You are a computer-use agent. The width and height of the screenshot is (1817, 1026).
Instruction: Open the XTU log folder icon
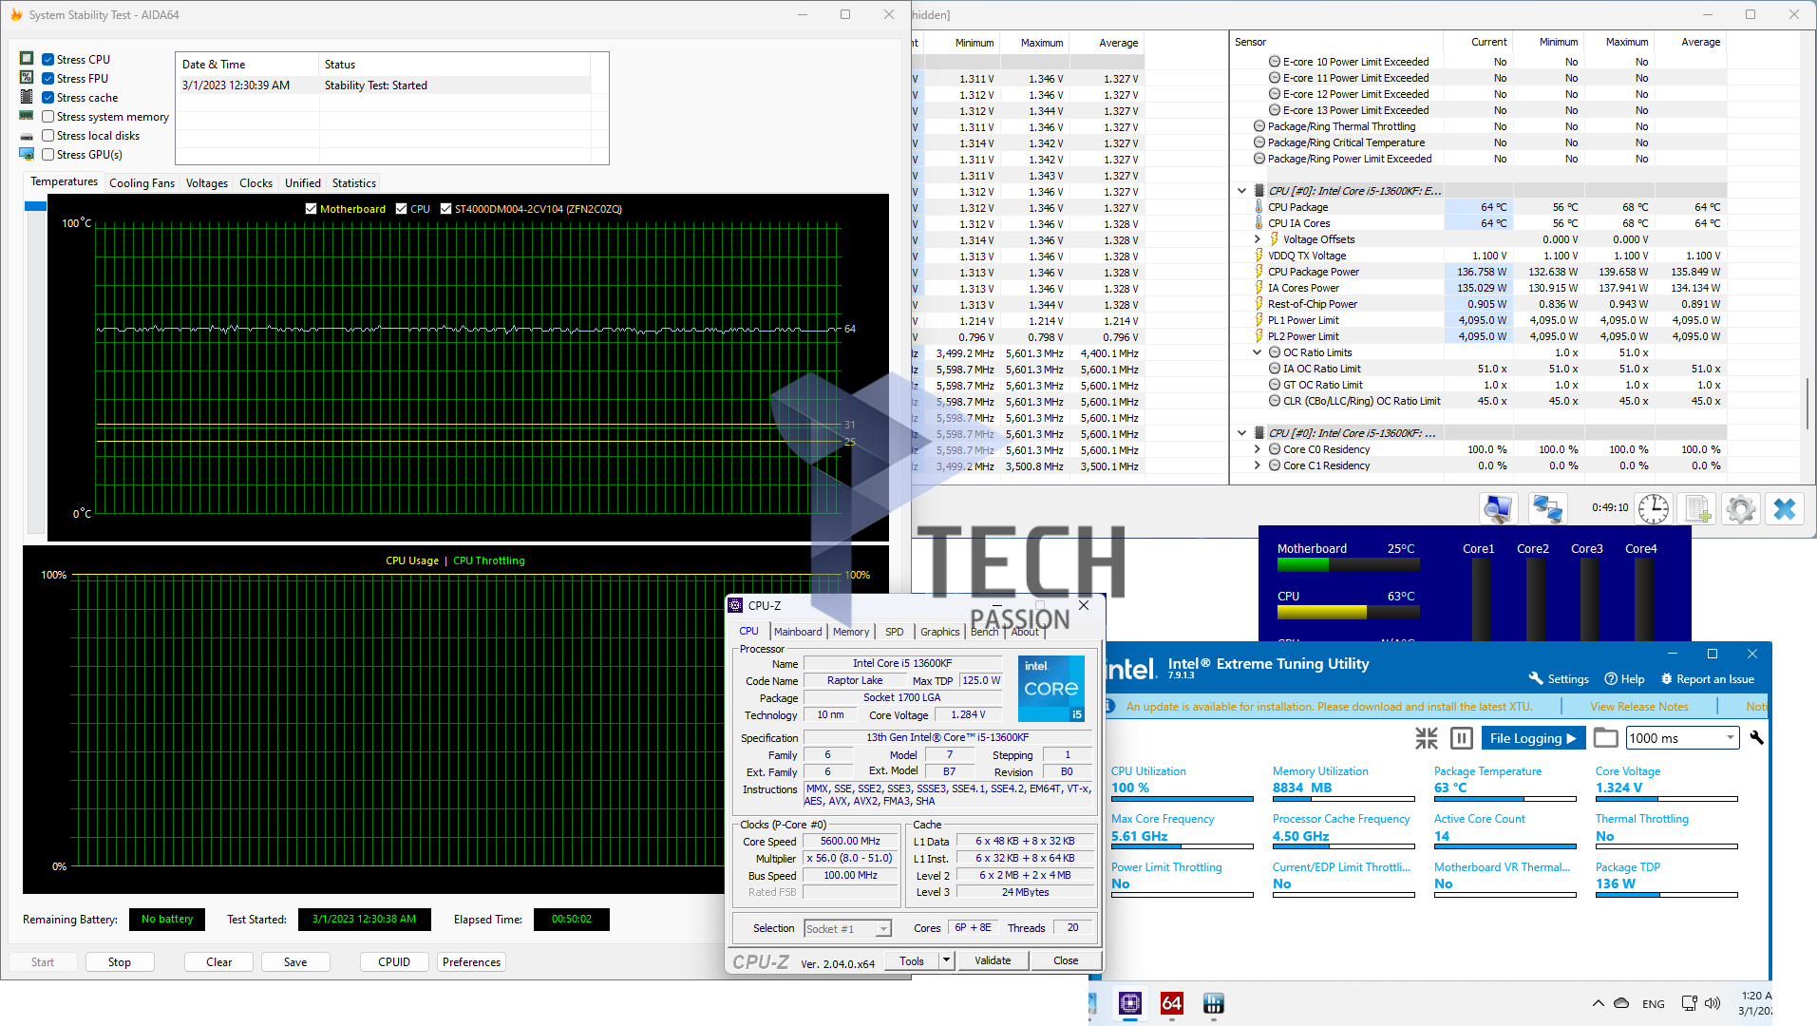tap(1605, 738)
